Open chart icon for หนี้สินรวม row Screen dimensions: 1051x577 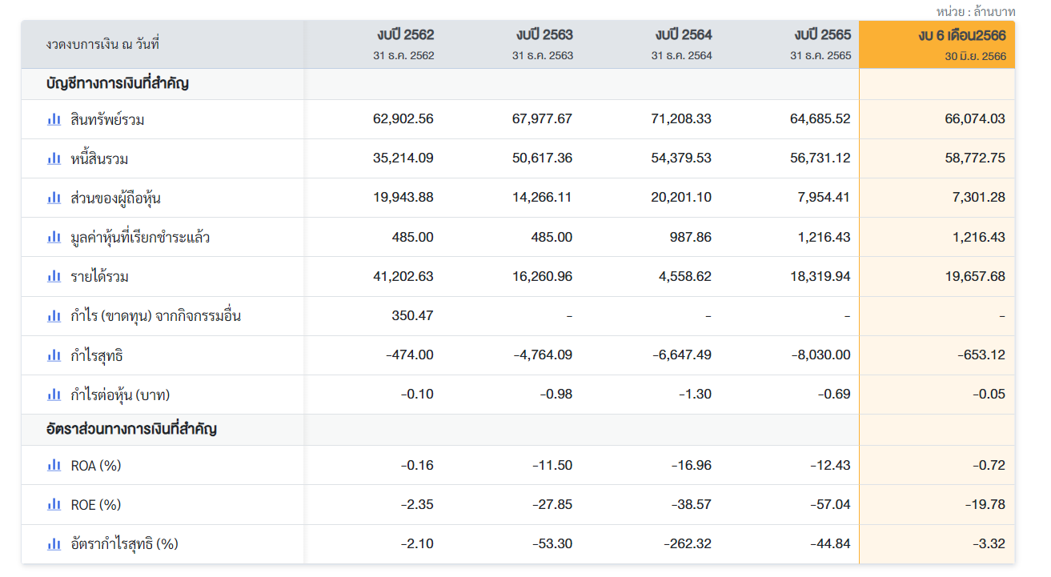tap(54, 158)
